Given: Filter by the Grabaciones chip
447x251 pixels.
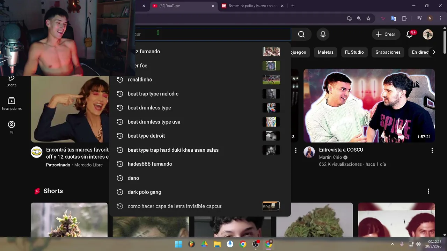Looking at the screenshot, I should 388,52.
